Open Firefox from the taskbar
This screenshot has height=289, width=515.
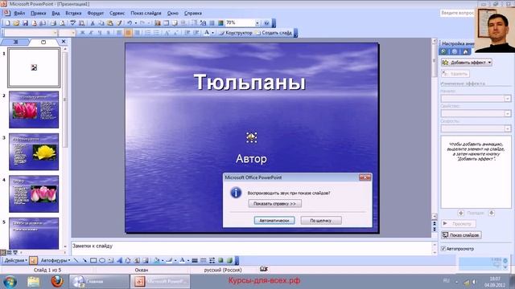57,281
